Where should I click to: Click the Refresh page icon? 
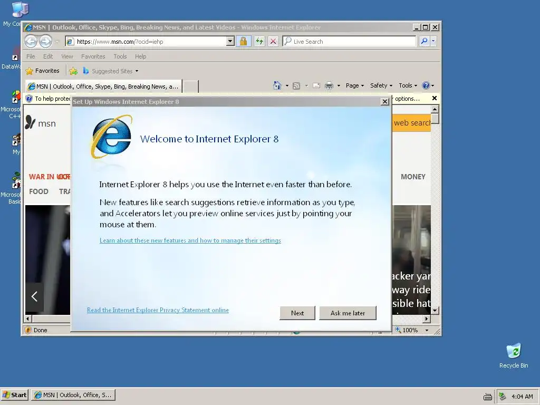click(x=259, y=41)
